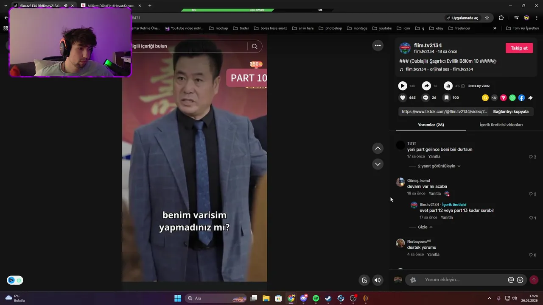Share the video to Facebook
The height and width of the screenshot is (305, 543).
pos(521,98)
